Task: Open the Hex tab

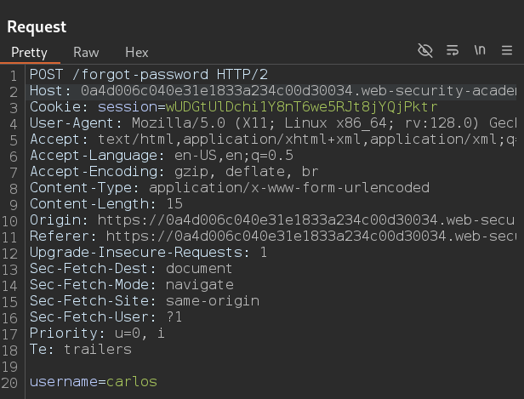Action: [x=136, y=52]
